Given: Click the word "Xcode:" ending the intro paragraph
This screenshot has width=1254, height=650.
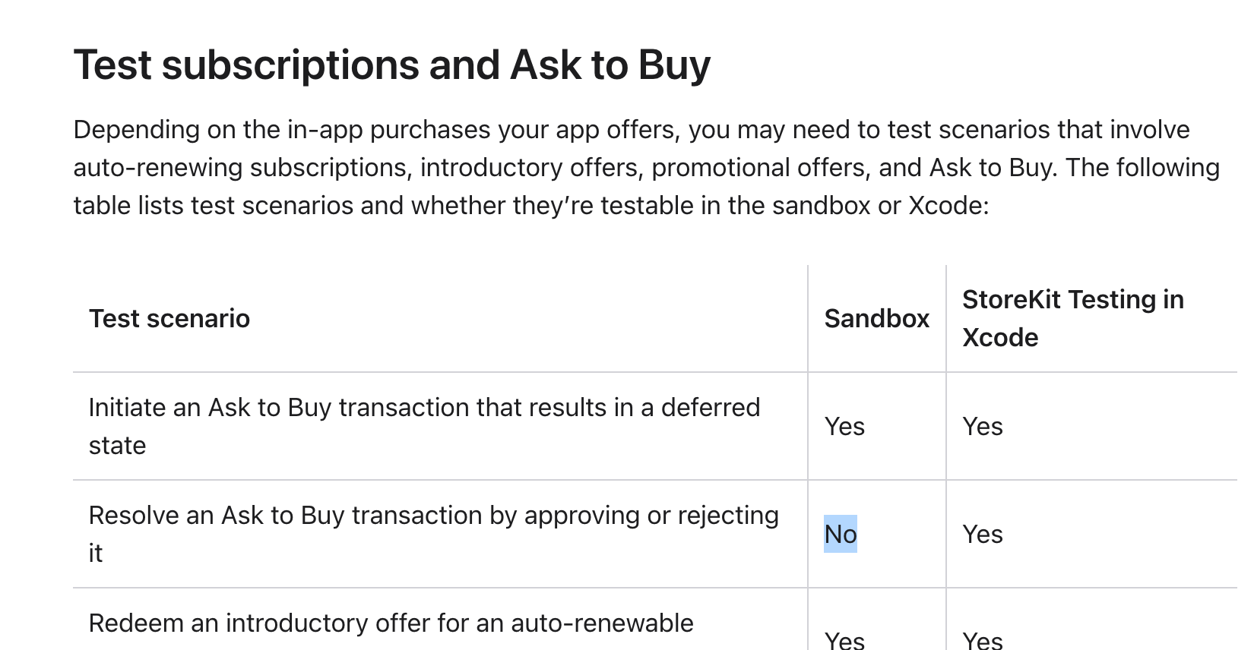Looking at the screenshot, I should (x=948, y=206).
